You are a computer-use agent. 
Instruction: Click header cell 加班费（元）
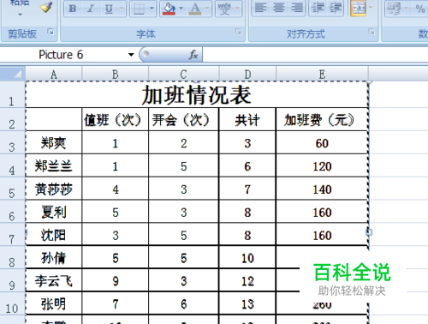(322, 120)
